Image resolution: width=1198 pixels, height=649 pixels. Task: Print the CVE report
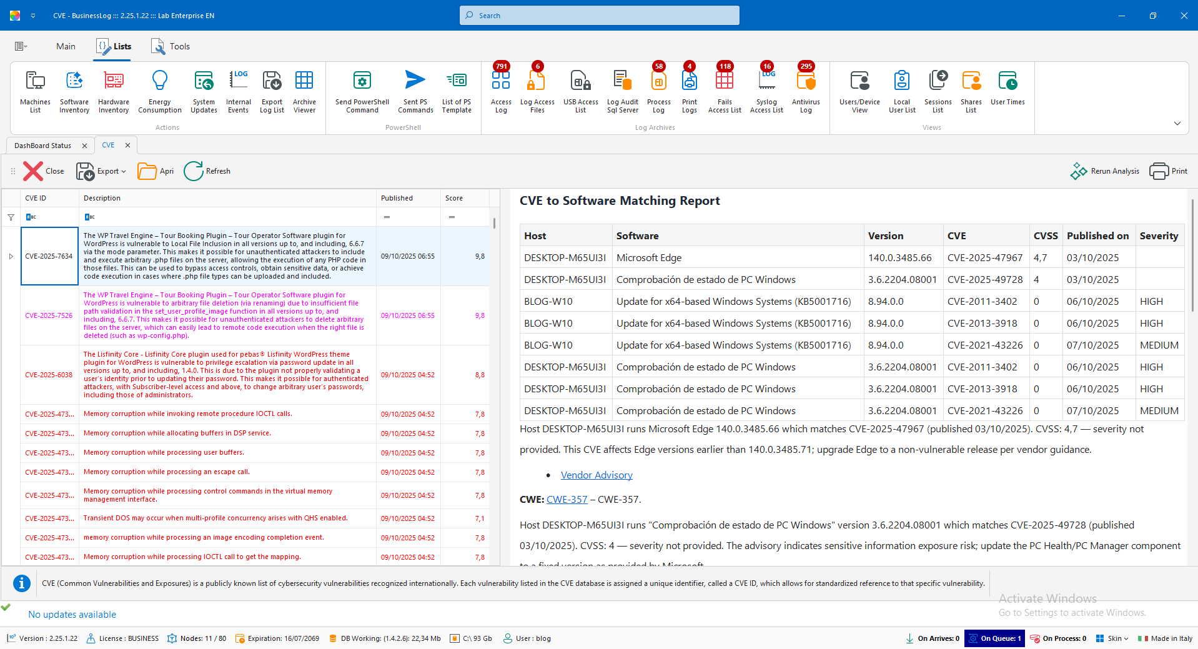point(1169,171)
